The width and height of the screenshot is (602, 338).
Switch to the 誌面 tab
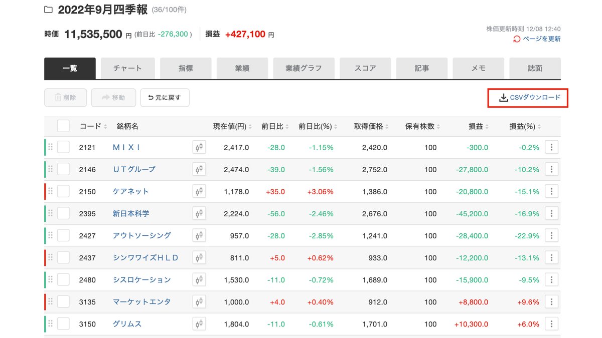(535, 68)
